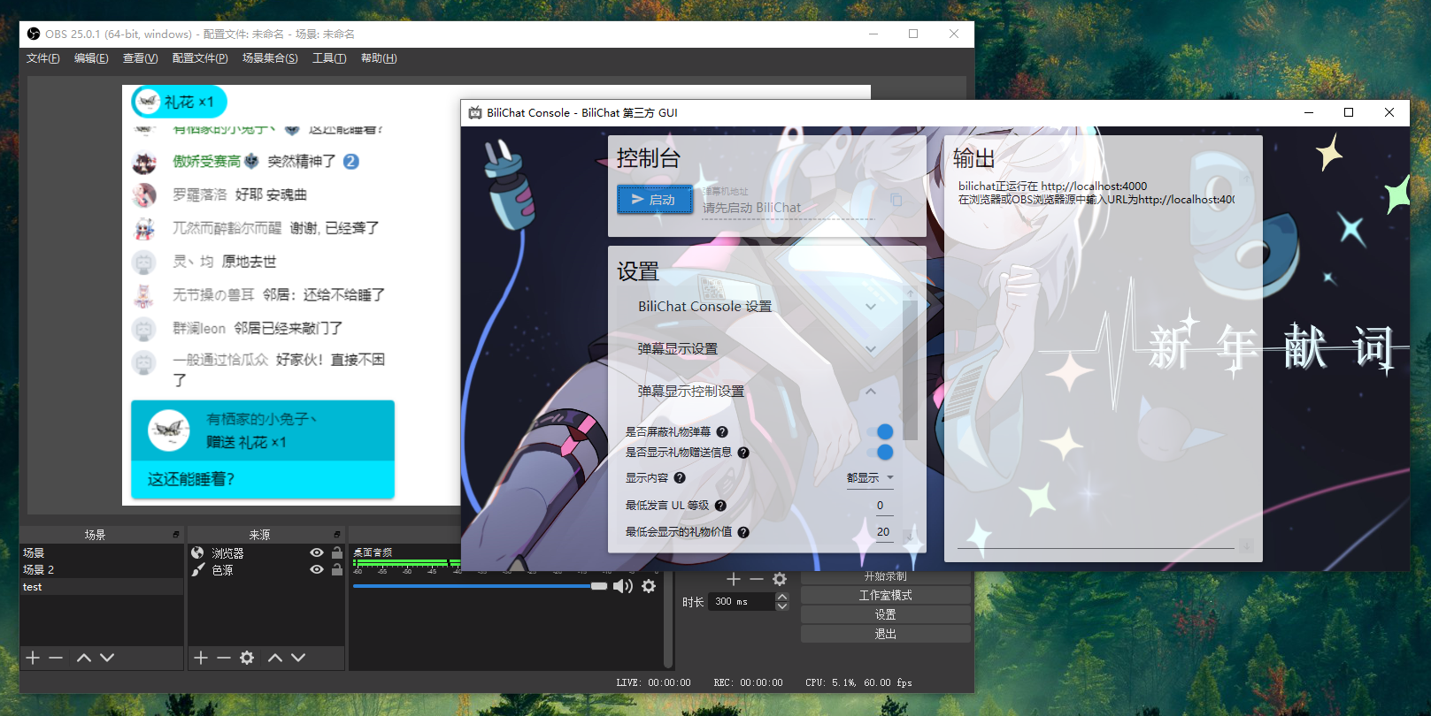Open the 显示内容 dropdown showing 都显示
Image resolution: width=1431 pixels, height=716 pixels.
coord(870,477)
